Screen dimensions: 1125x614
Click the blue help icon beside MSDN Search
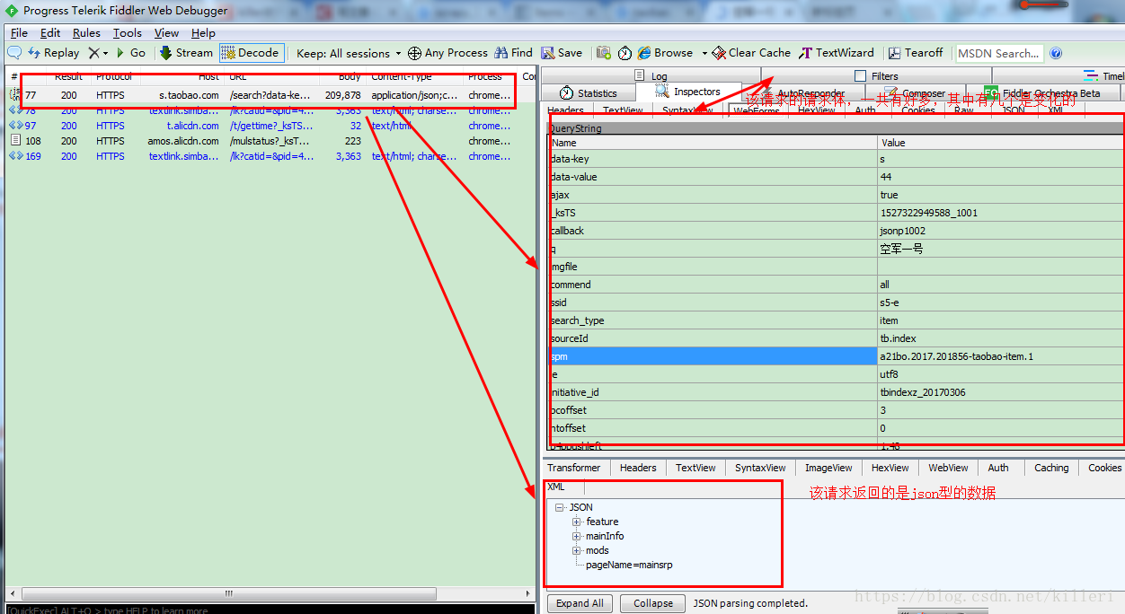[1056, 53]
